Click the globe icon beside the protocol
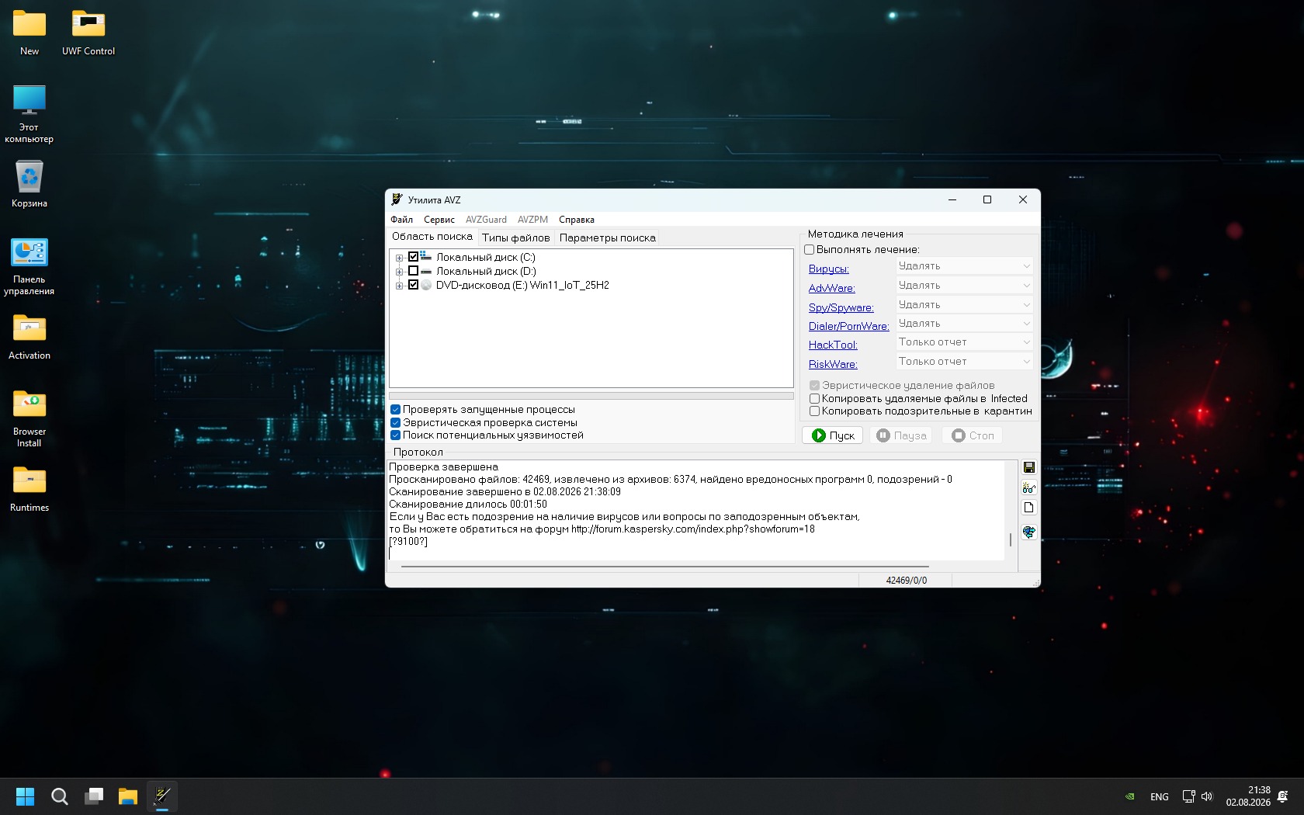Screen dimensions: 1304x815 pos(1028,532)
